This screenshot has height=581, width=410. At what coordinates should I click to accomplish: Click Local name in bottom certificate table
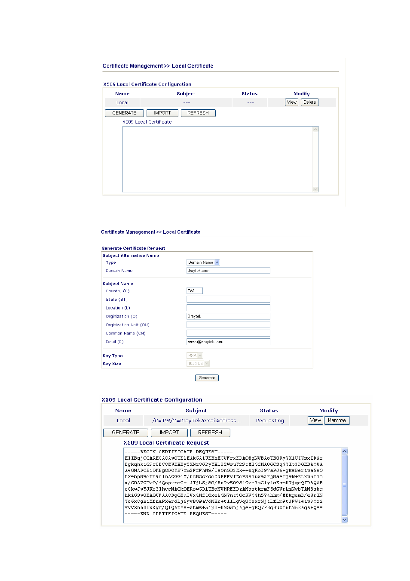(x=123, y=421)
